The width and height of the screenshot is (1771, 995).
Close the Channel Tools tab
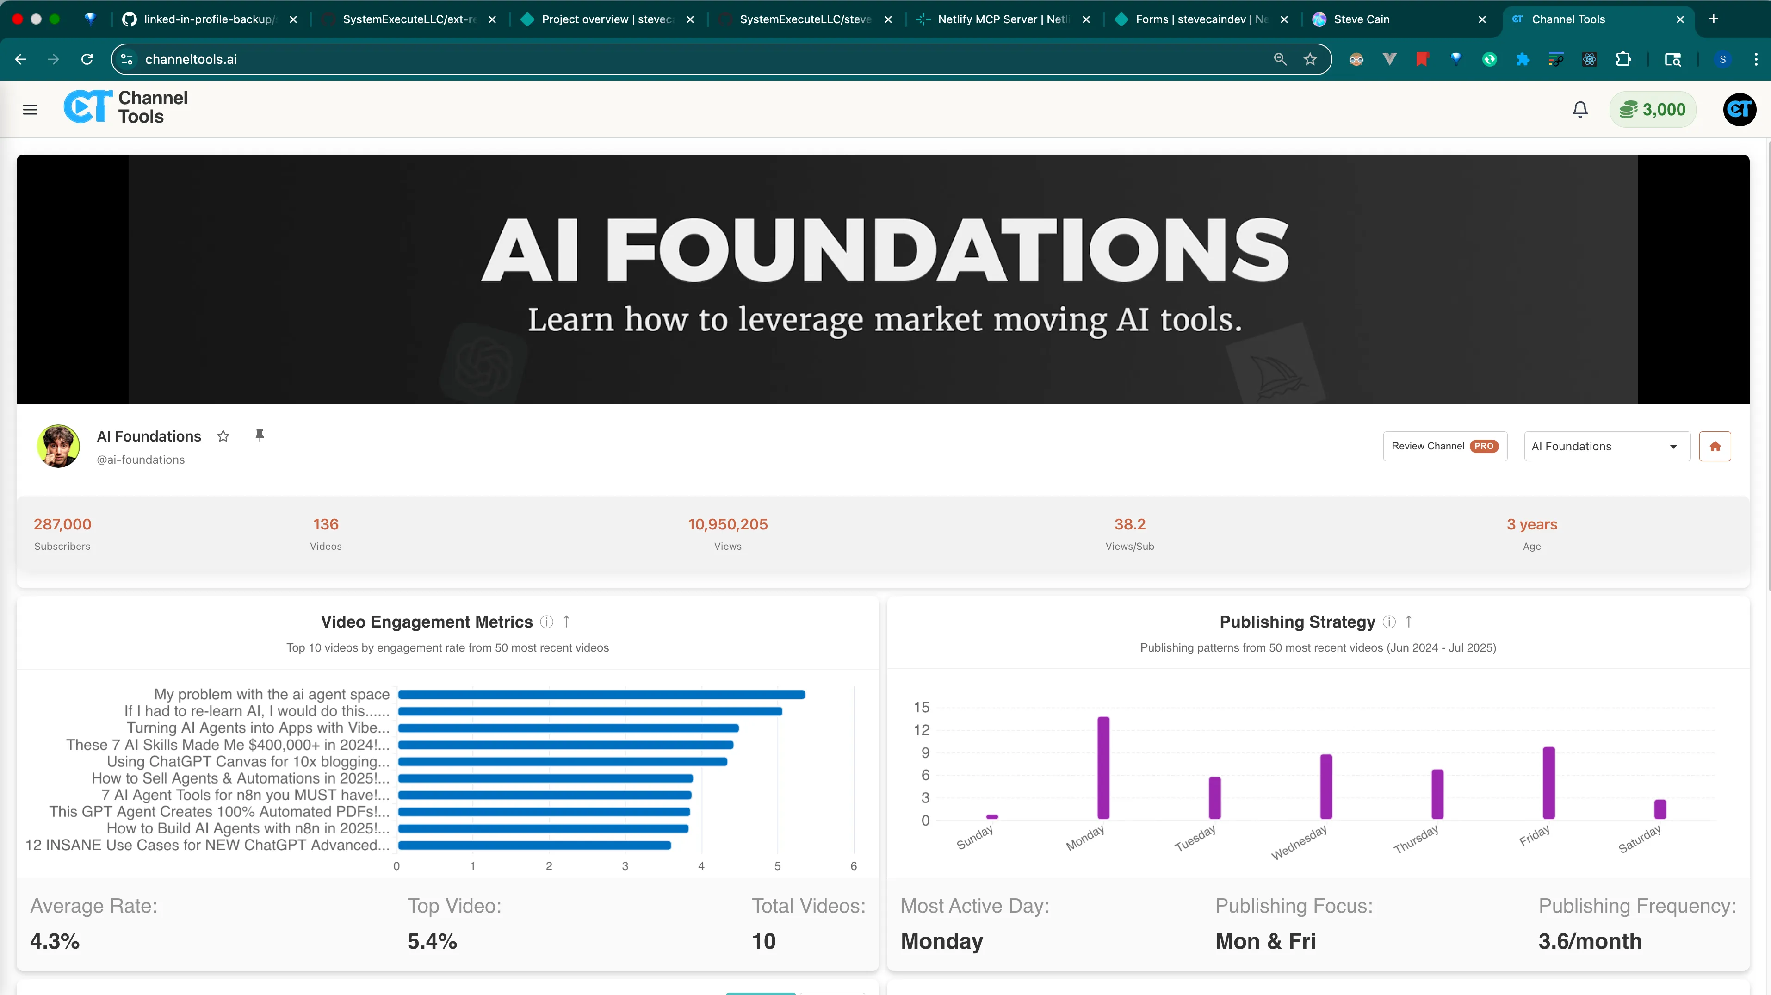pyautogui.click(x=1680, y=19)
